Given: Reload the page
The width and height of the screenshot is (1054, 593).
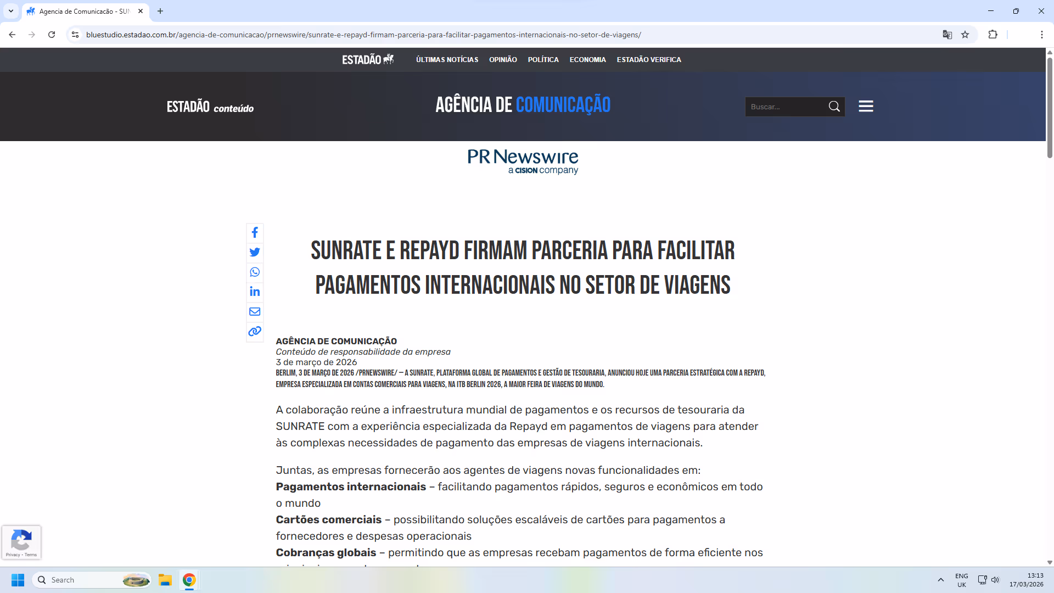Looking at the screenshot, I should tap(52, 35).
